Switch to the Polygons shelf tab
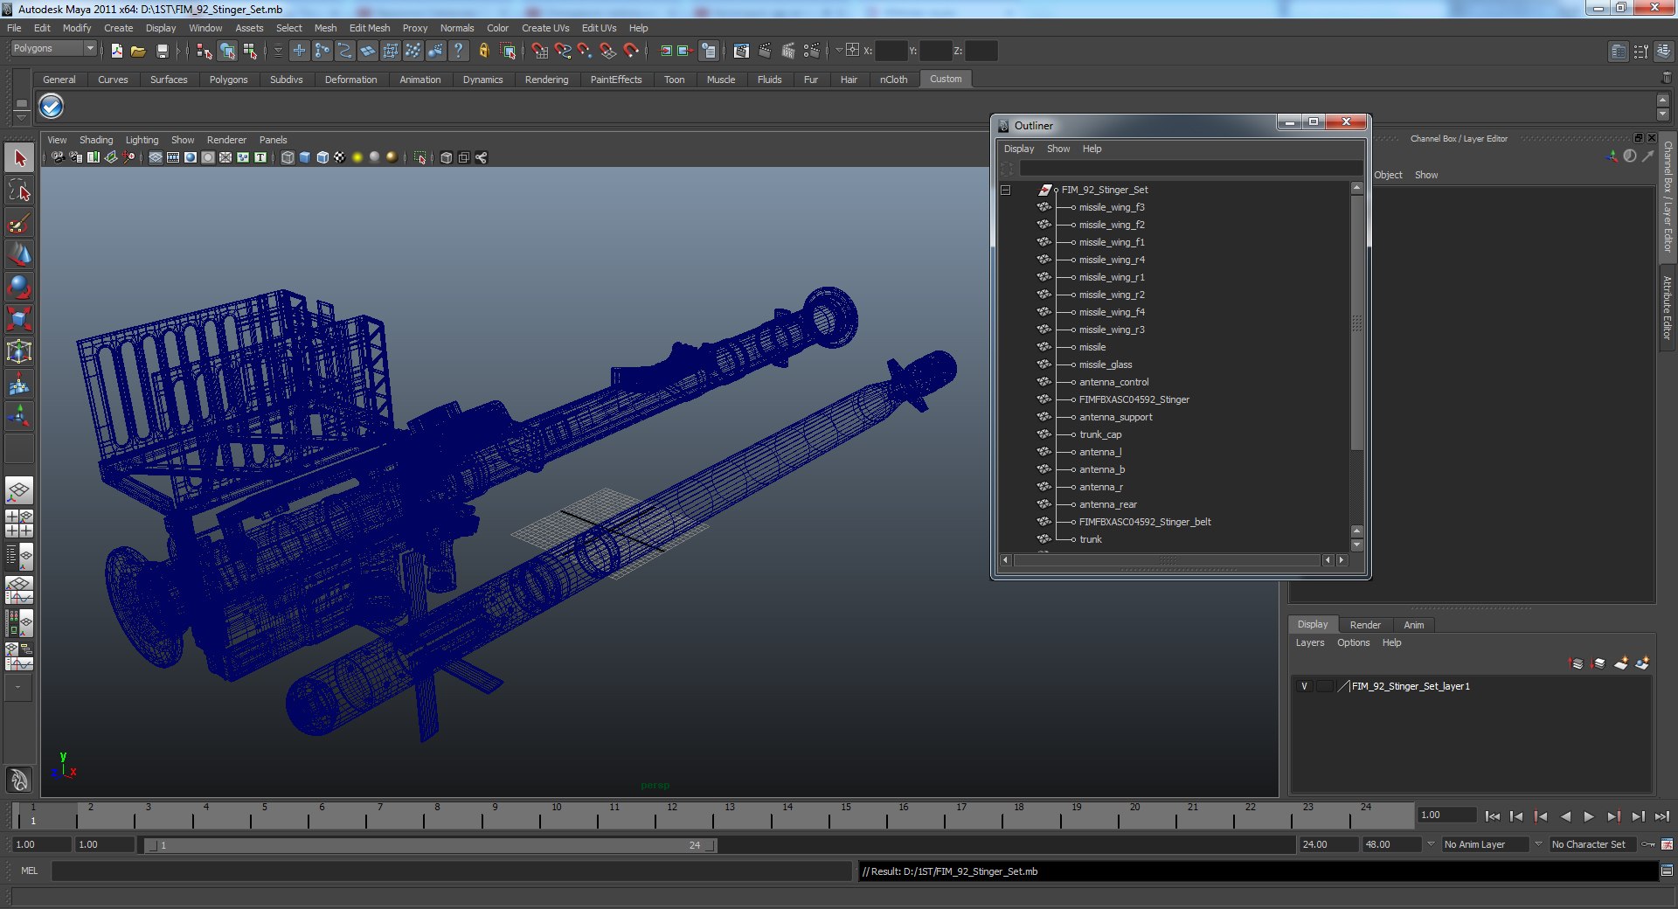The height and width of the screenshot is (909, 1678). (x=228, y=80)
